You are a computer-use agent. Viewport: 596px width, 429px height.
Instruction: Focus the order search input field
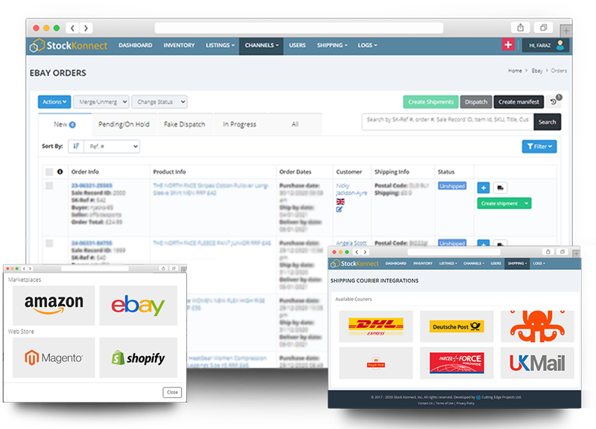pos(448,122)
